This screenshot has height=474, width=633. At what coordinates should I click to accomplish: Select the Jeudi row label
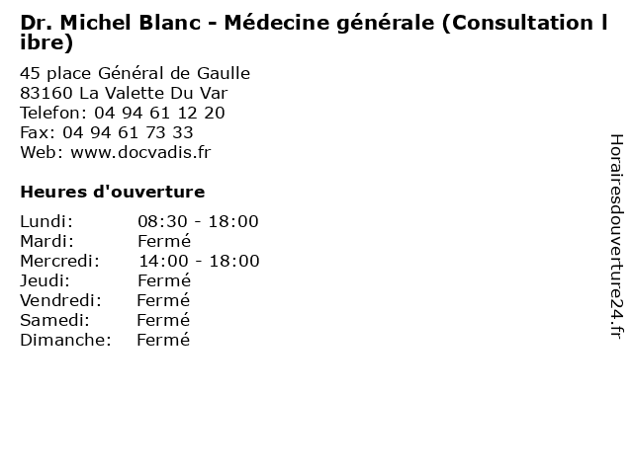45,280
